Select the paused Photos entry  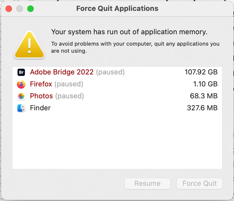point(57,96)
